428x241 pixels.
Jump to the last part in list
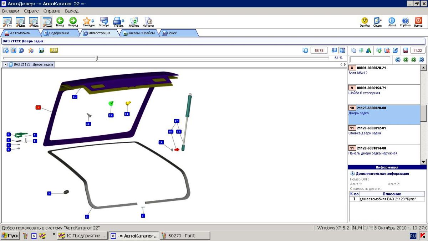(422, 60)
